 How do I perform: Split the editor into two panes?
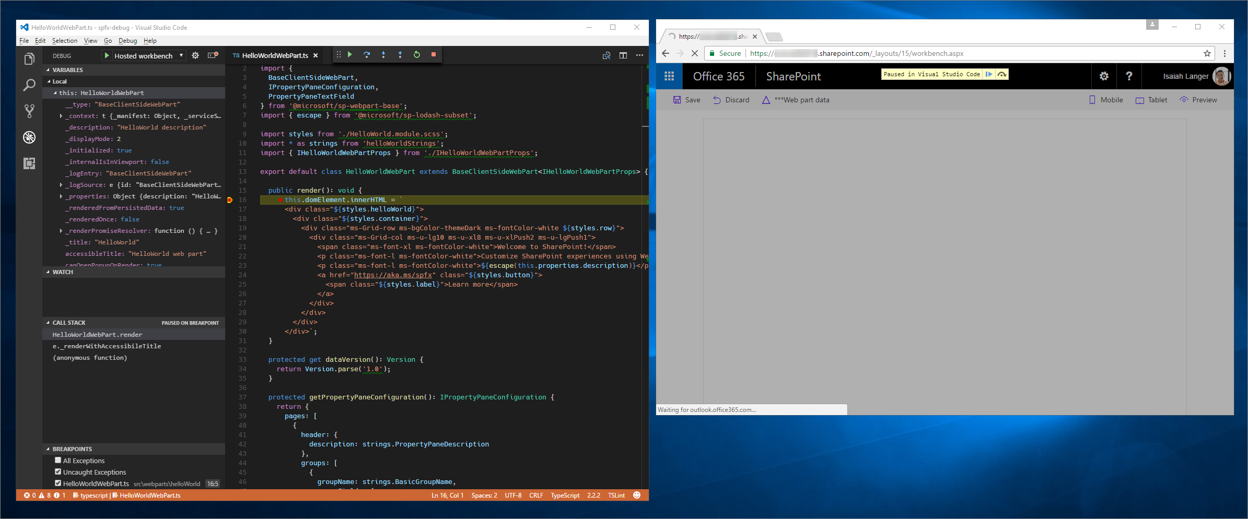(x=623, y=55)
